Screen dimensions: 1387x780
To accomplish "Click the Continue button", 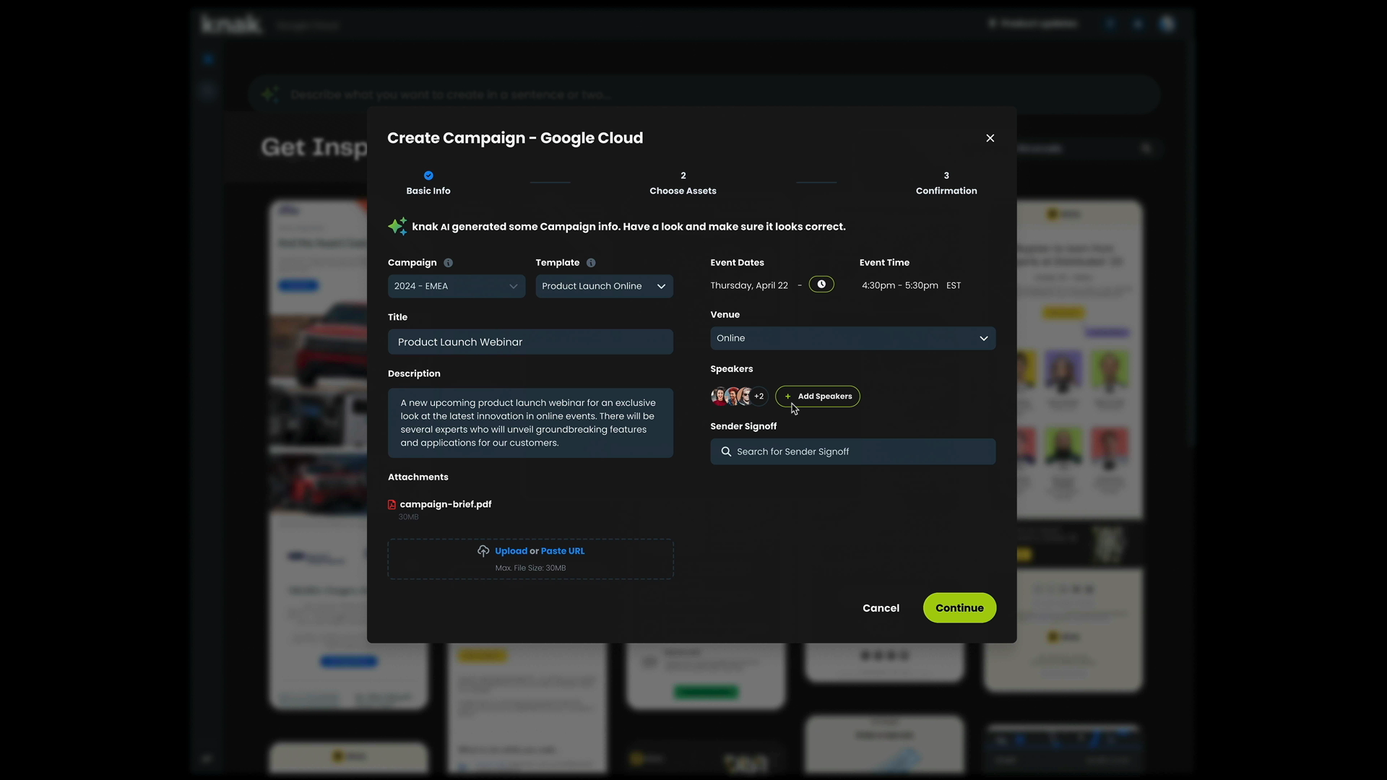I will click(x=959, y=608).
